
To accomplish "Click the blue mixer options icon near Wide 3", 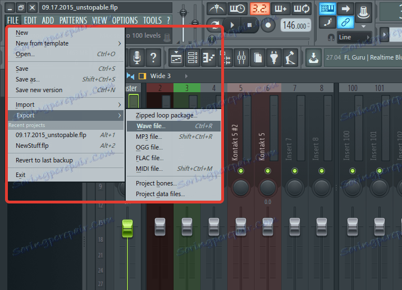I will [x=131, y=76].
